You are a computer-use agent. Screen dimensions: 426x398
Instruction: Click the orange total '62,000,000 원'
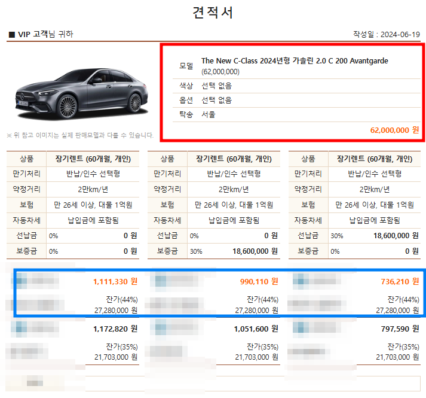(394, 130)
